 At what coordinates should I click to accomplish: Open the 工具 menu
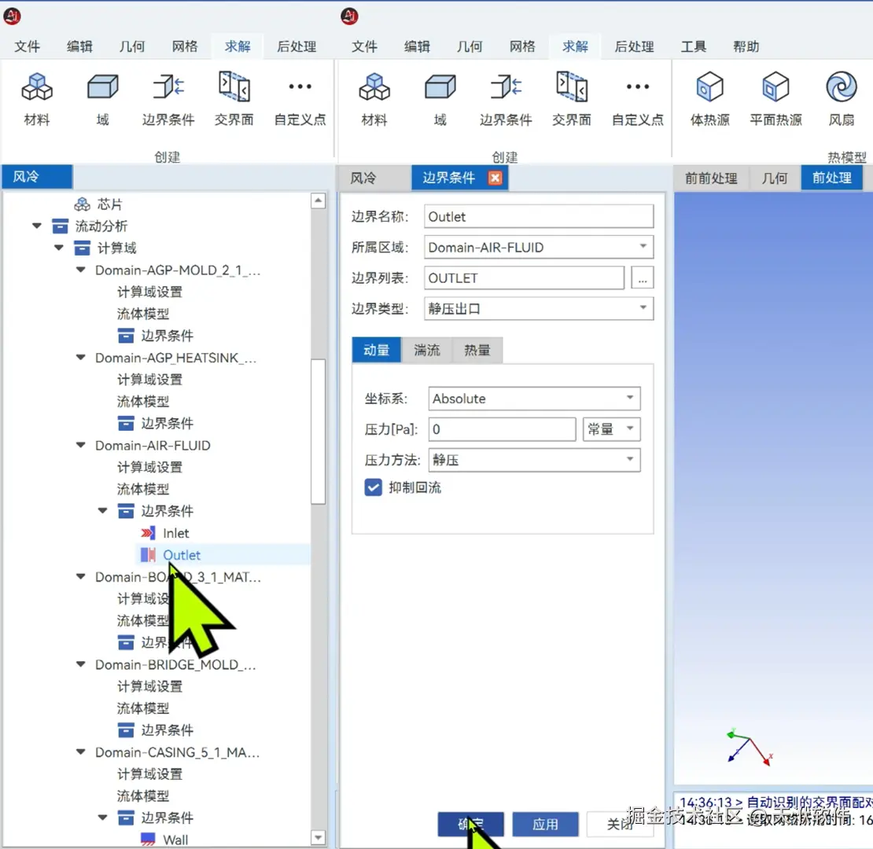coord(693,46)
